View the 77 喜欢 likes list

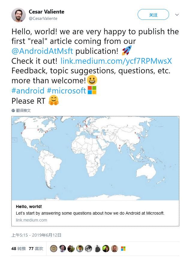pyautogui.click(x=36, y=249)
